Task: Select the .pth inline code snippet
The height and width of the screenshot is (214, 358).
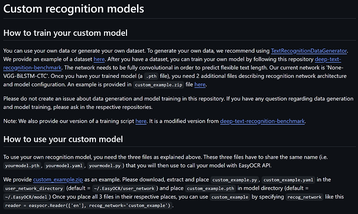Action: 151,76
